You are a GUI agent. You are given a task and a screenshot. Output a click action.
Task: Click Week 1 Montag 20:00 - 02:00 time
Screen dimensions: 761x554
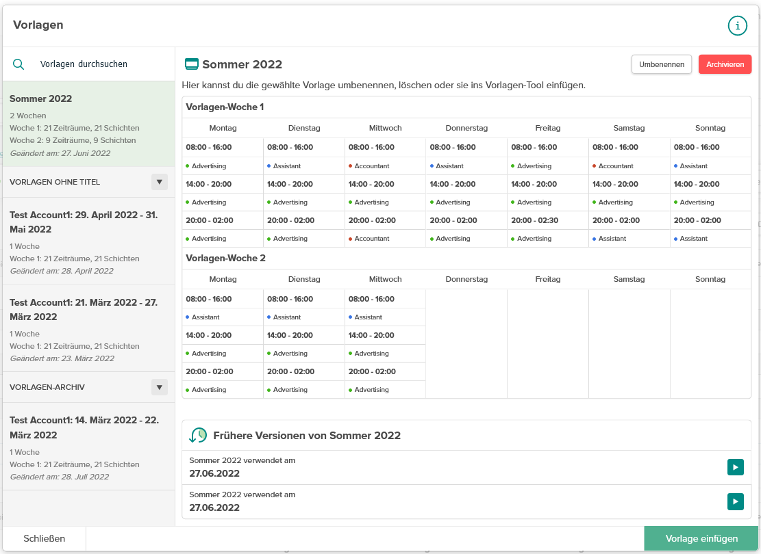pos(209,220)
